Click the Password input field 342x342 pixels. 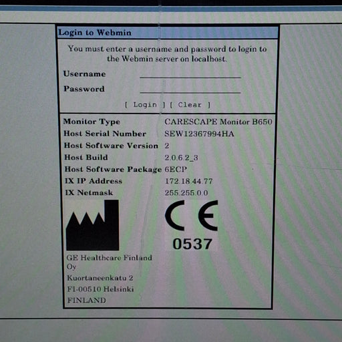click(x=190, y=88)
